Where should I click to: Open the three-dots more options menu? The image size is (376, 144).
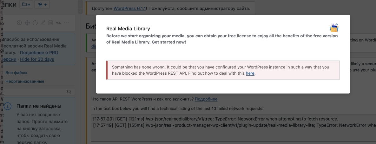click(66, 23)
